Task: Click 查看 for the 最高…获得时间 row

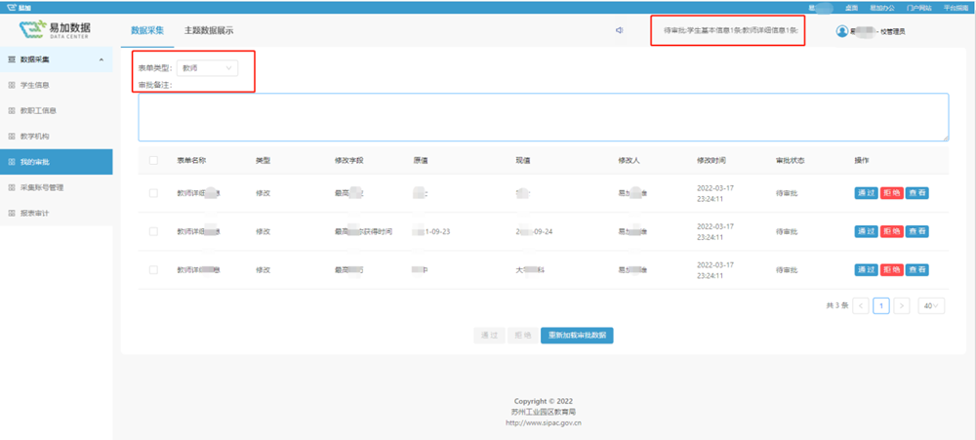Action: tap(916, 231)
